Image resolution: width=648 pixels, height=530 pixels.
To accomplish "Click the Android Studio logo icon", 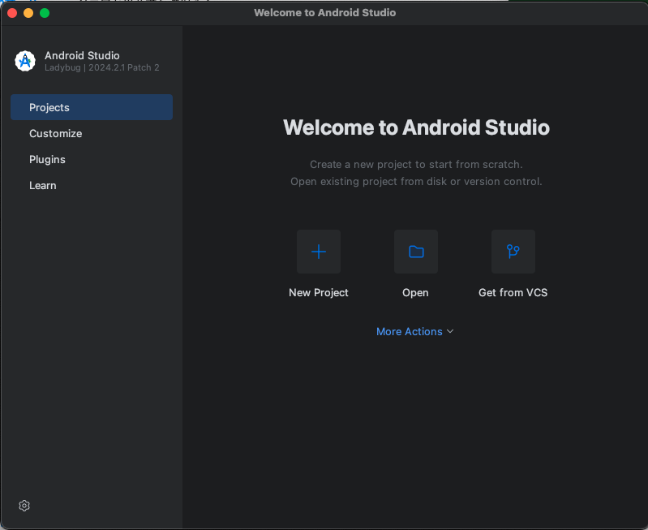I will point(25,61).
